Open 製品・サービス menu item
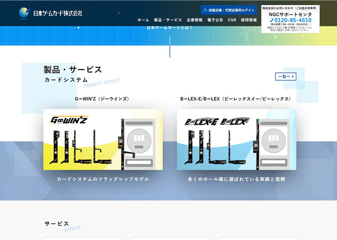Image resolution: width=337 pixels, height=240 pixels. [x=168, y=20]
